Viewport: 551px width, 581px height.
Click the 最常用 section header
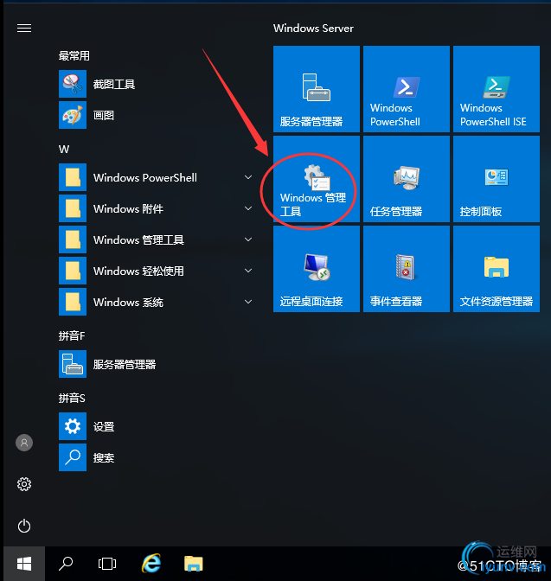click(x=74, y=56)
